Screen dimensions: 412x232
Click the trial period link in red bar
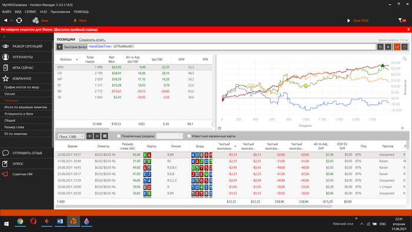point(76,29)
